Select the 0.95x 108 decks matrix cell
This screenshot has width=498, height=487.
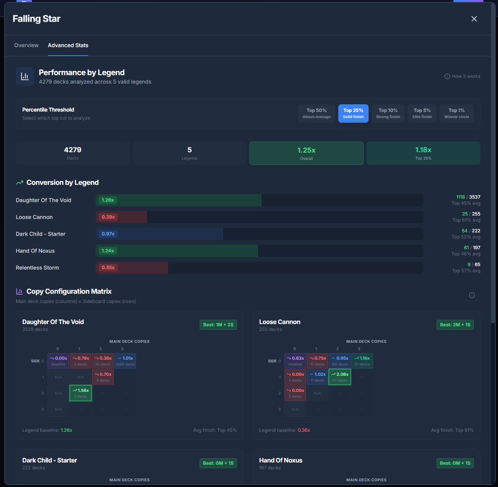pos(339,361)
